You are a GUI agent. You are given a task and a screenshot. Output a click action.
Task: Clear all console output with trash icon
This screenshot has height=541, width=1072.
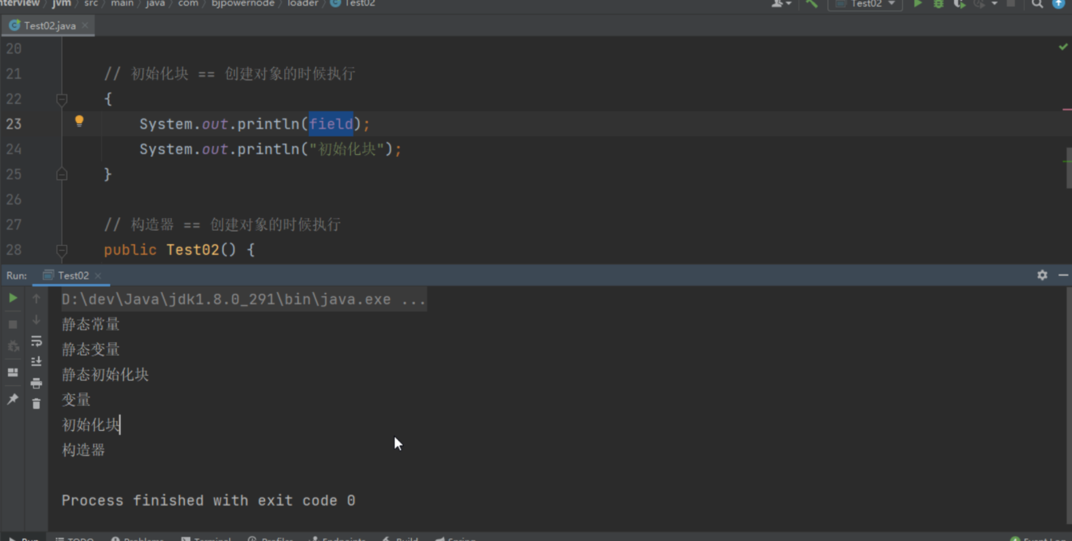pos(37,404)
